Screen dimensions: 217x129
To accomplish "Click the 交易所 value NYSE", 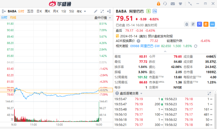I will tap(178, 87).
